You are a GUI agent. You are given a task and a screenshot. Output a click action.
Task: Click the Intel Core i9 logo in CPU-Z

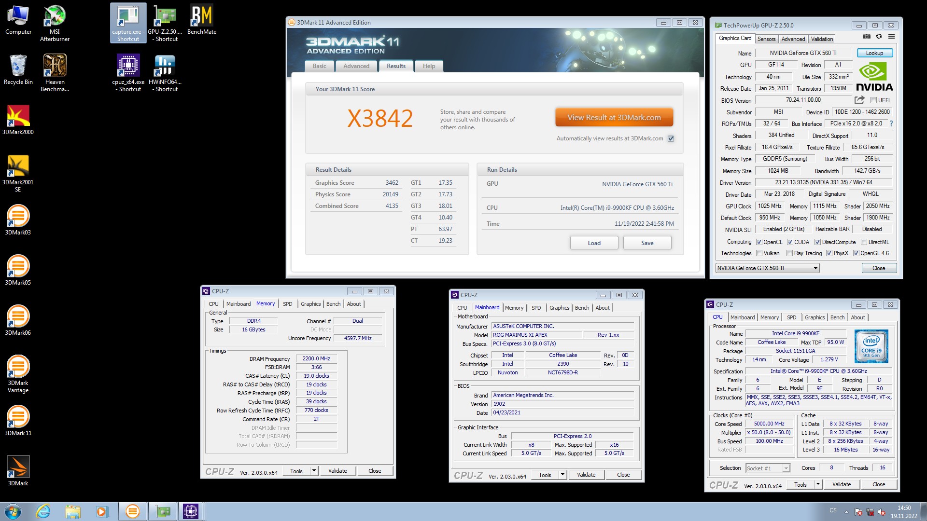coord(871,346)
